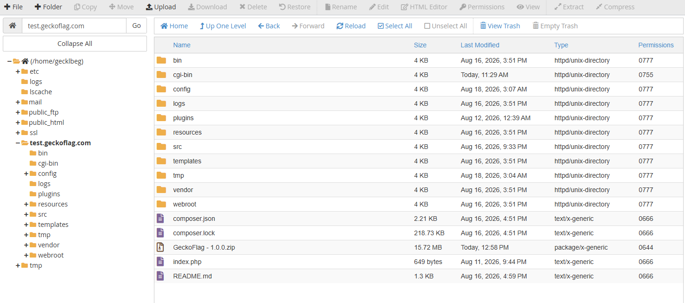685x303 pixels.
Task: Click Empty Trash
Action: pyautogui.click(x=555, y=26)
